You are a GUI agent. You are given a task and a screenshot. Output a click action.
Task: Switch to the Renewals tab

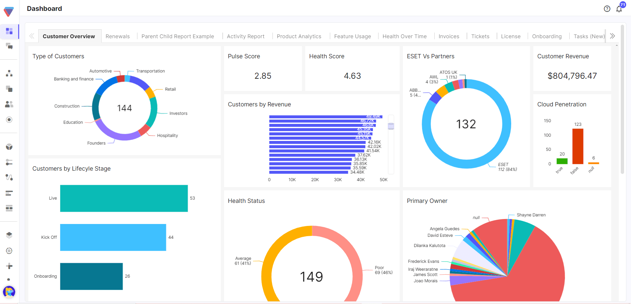(x=117, y=36)
